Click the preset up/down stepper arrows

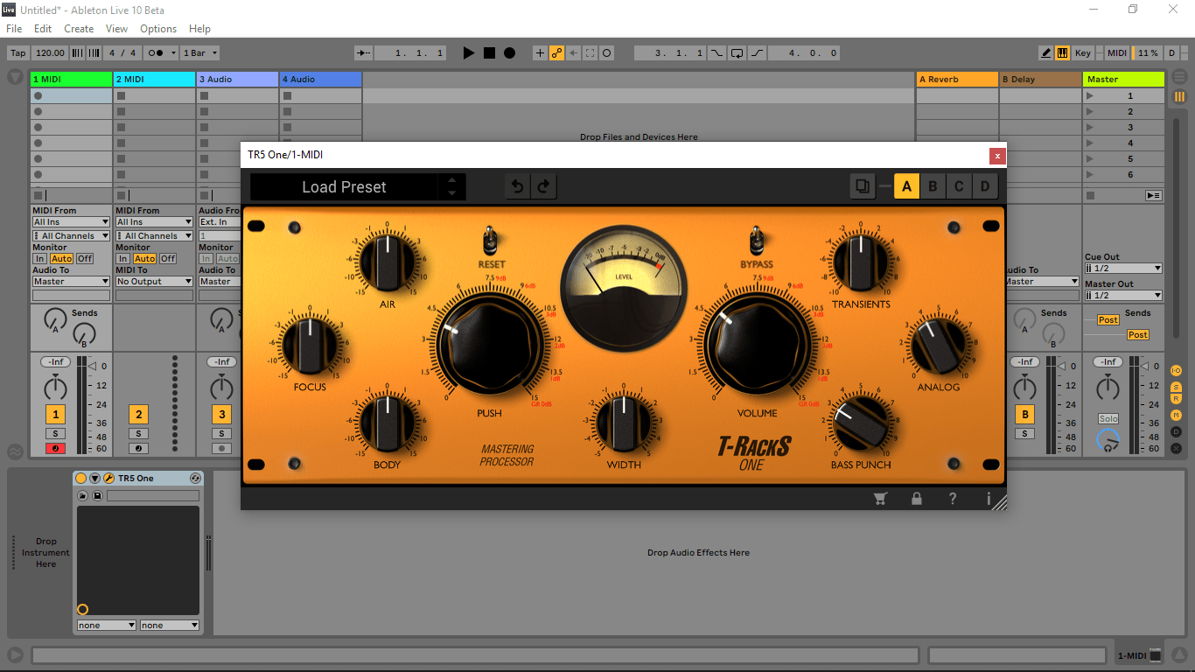coord(451,186)
